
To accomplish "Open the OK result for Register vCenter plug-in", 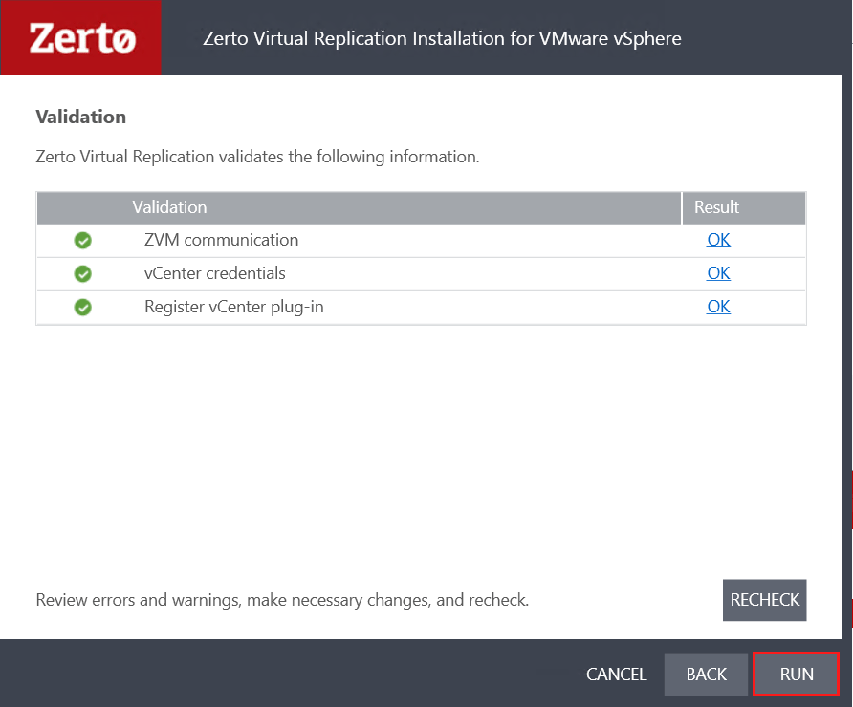I will [x=718, y=307].
